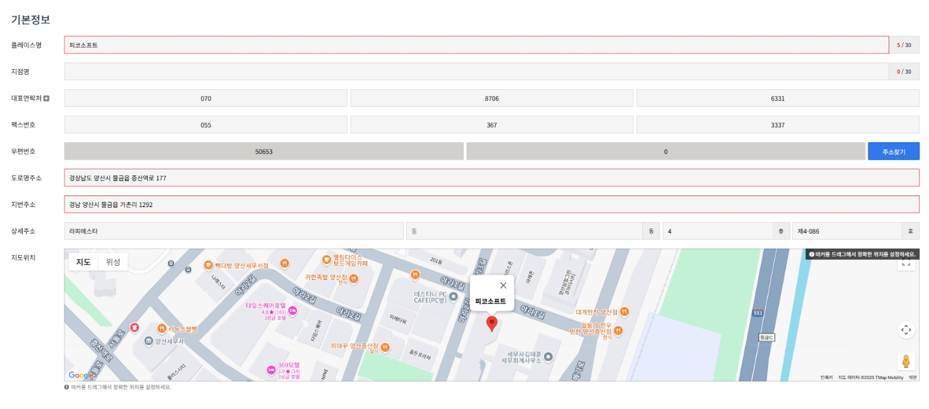Click the 대게만찬 양산점 restaurant pin
929x409 pixels.
(624, 311)
